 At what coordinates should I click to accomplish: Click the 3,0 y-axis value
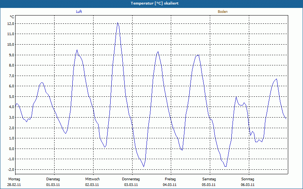[x=11, y=118]
